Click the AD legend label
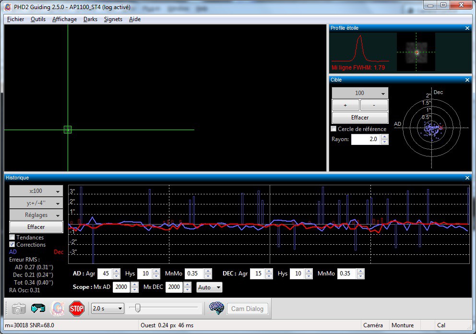This screenshot has height=334, width=476. [x=13, y=252]
